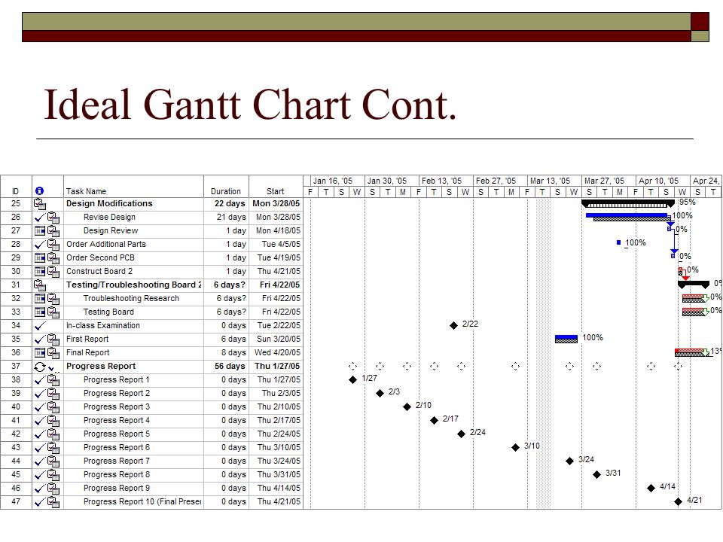Viewport: 723px width, 542px height.
Task: Click the notes icon in Progress Report 5 row
Action: [x=53, y=434]
